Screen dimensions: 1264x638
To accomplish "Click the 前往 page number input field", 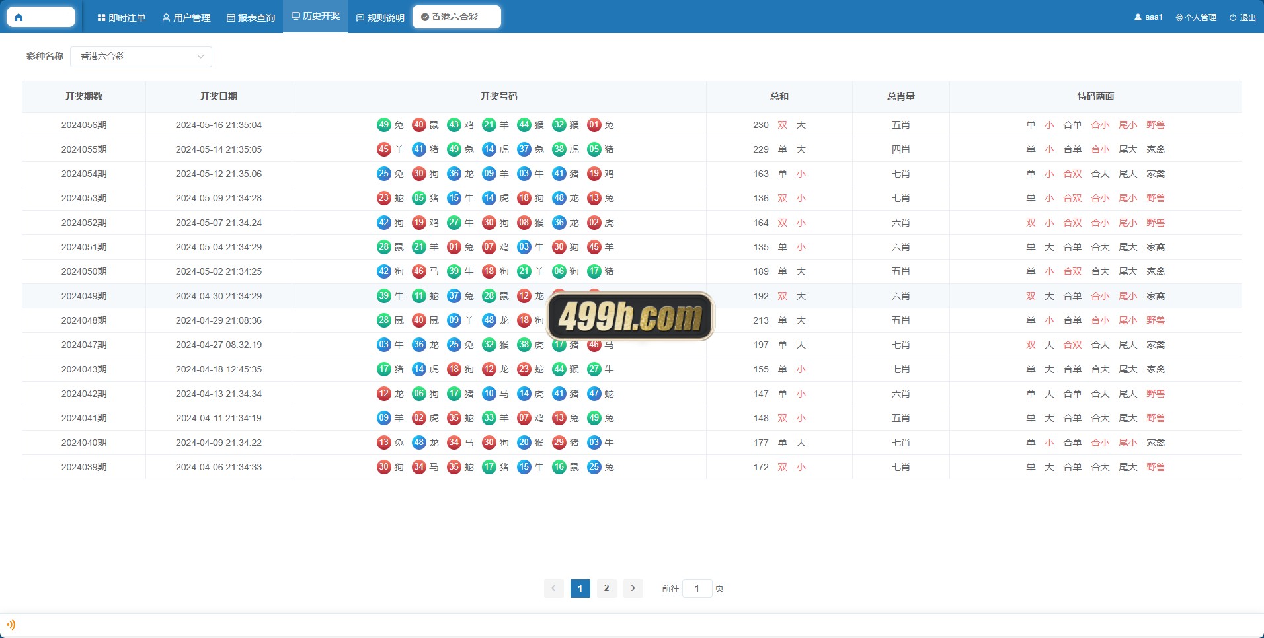I will (x=697, y=588).
